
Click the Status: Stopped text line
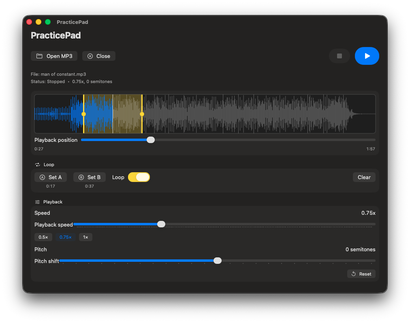pyautogui.click(x=71, y=81)
